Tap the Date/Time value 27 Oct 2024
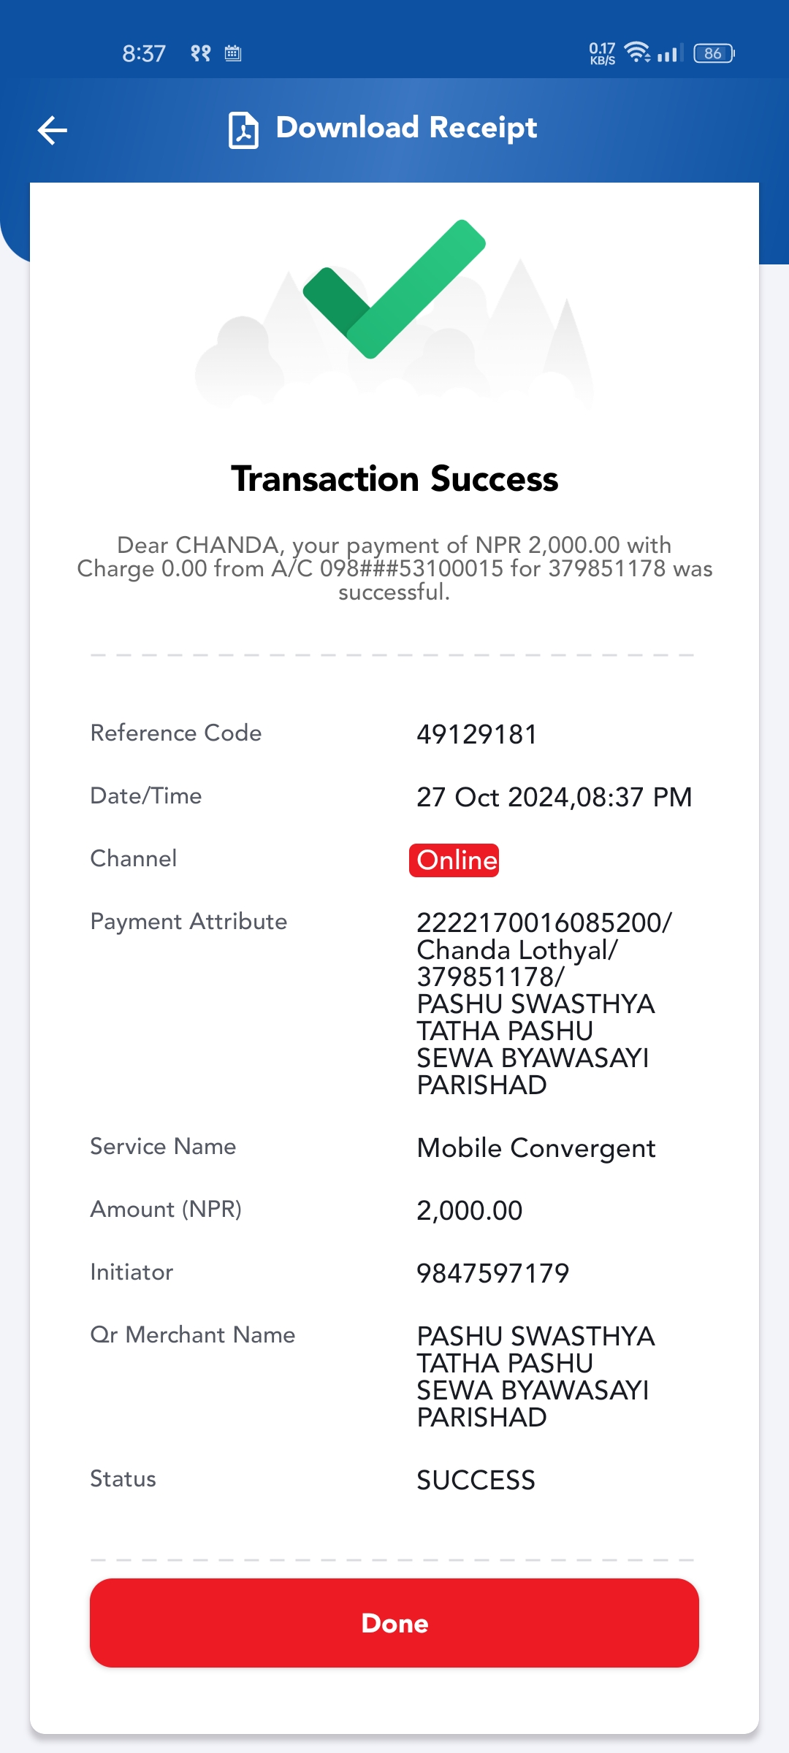 click(554, 797)
